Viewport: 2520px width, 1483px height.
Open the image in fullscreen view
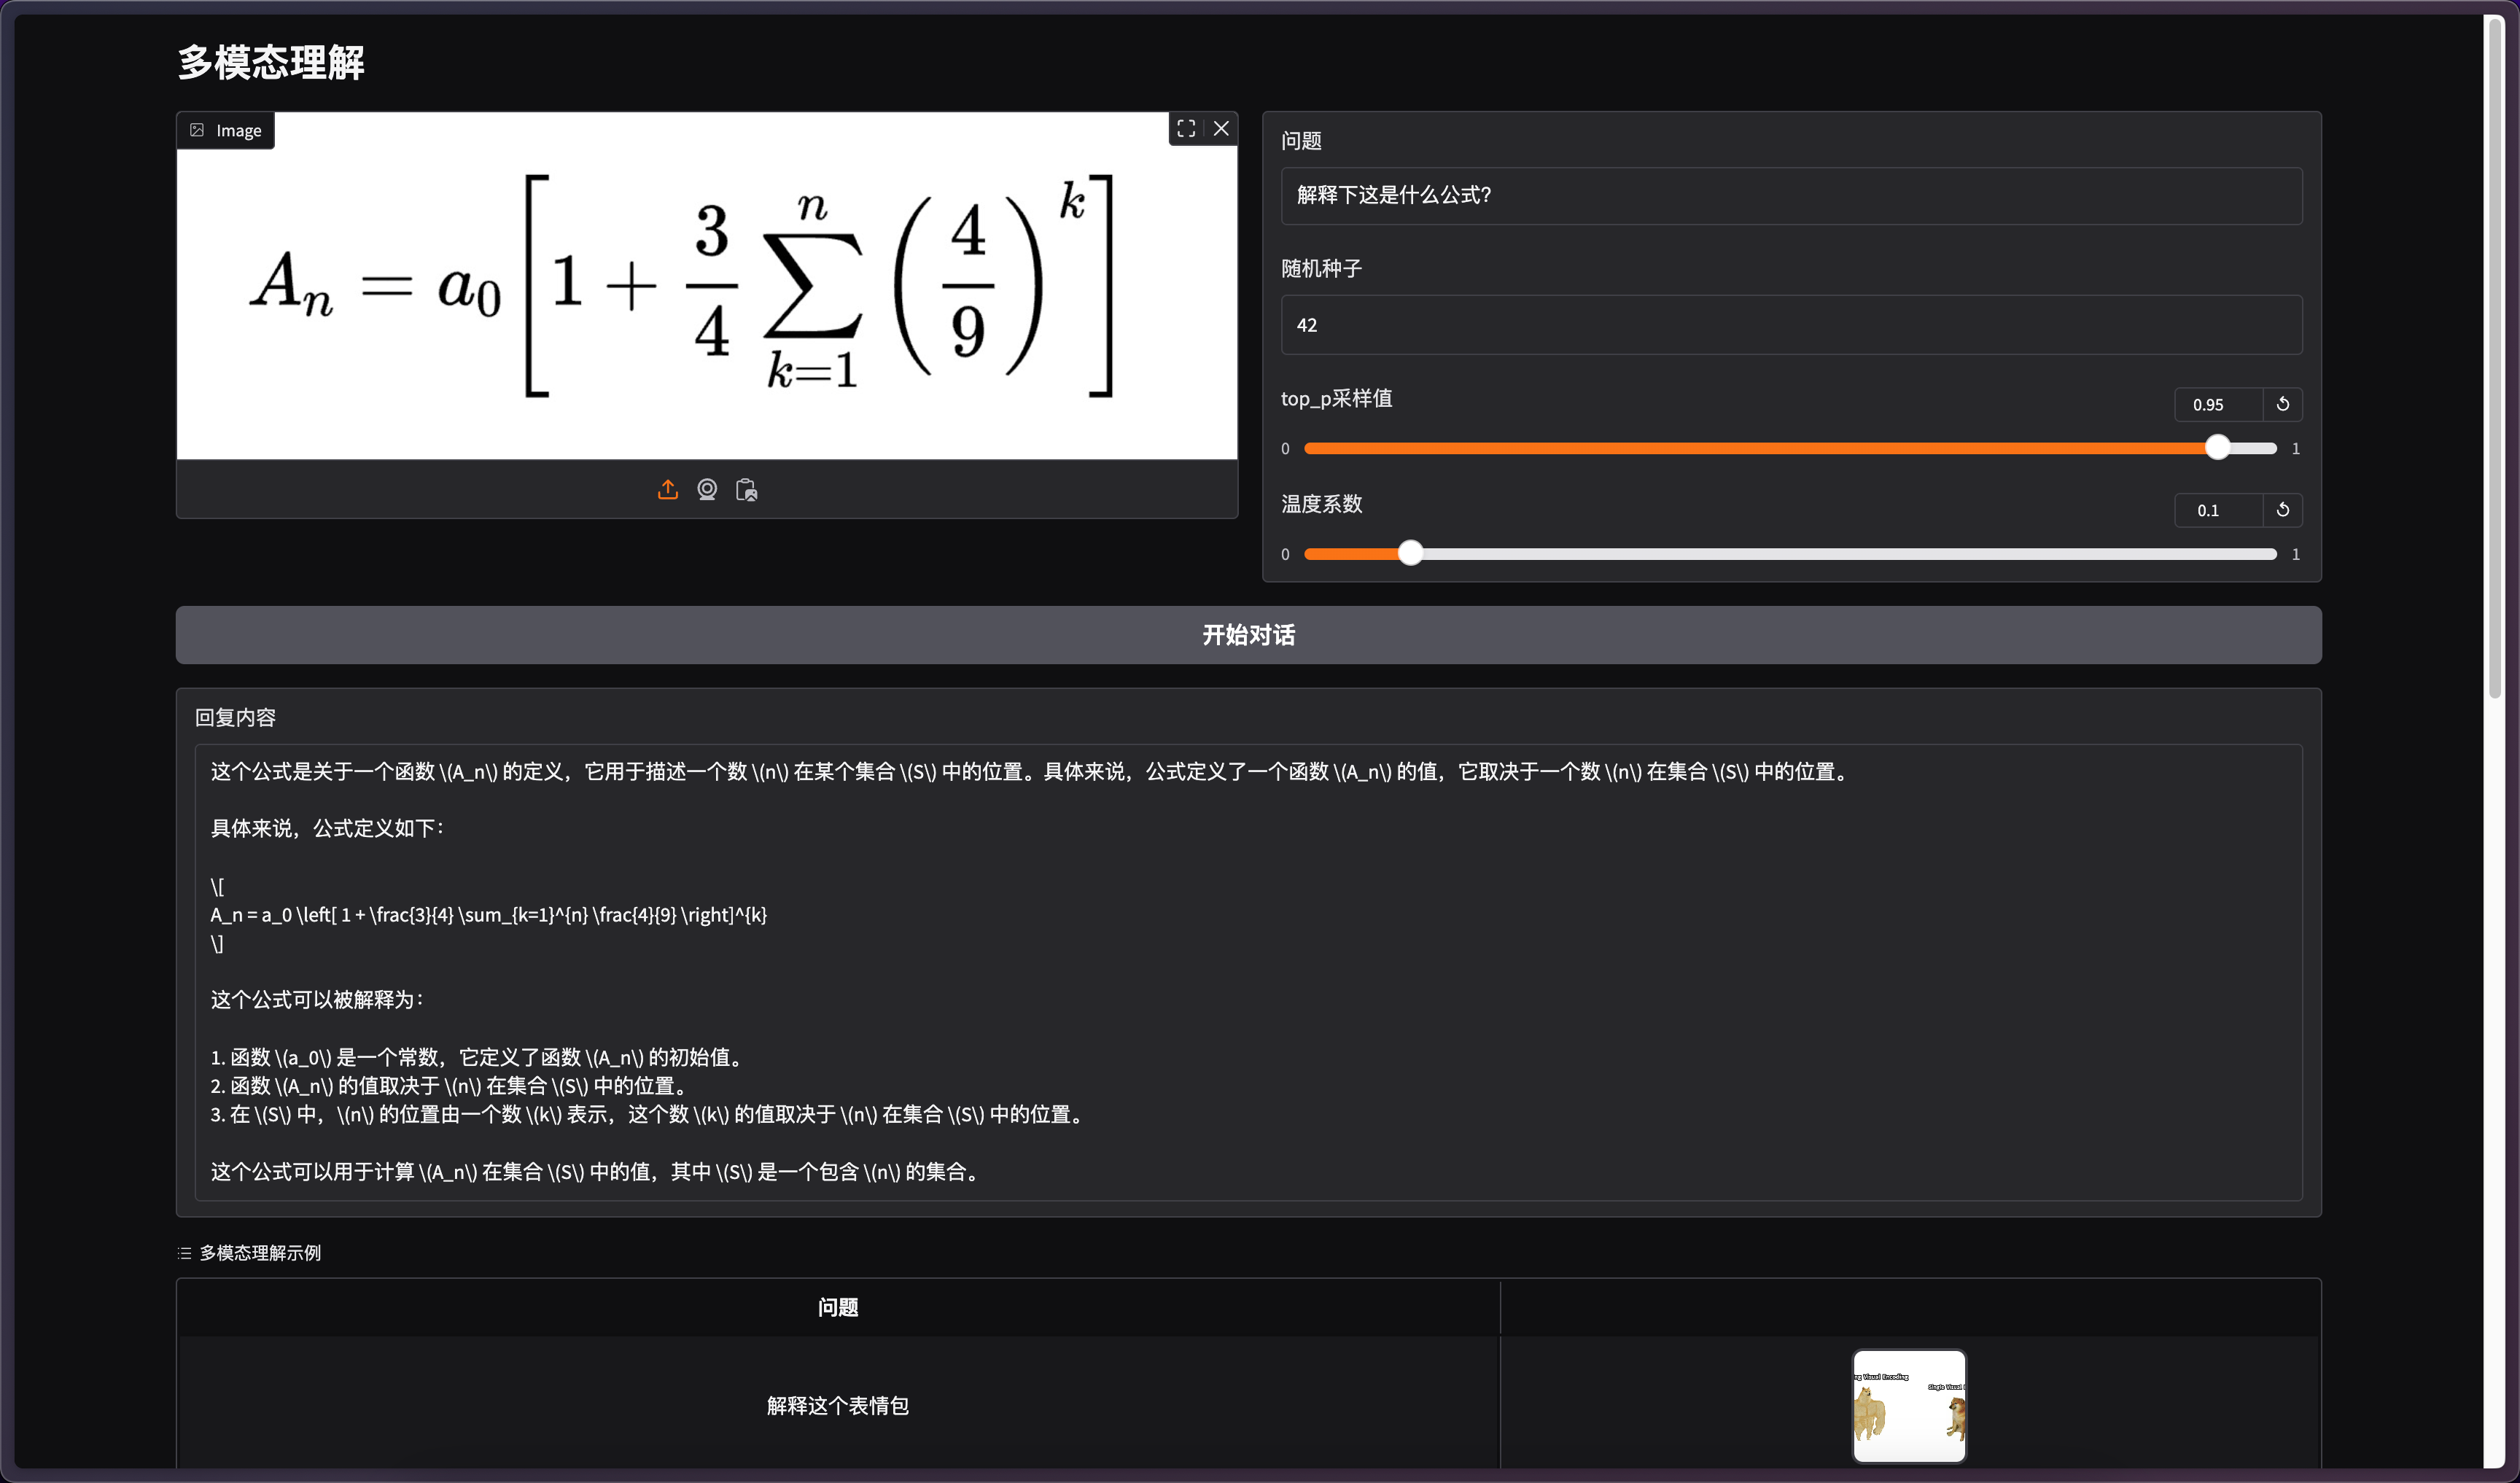(x=1186, y=128)
